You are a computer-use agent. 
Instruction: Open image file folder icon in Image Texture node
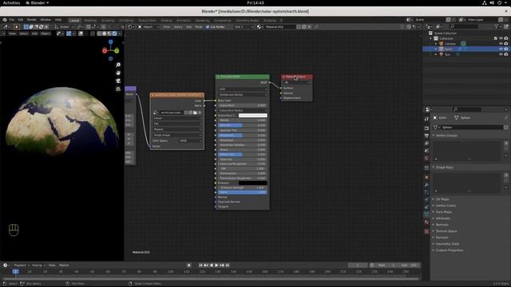tap(195, 112)
